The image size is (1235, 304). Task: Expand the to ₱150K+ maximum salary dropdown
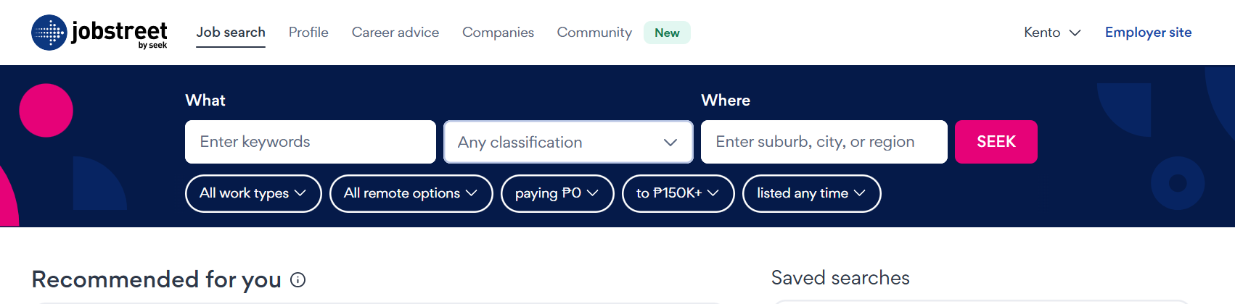click(678, 193)
